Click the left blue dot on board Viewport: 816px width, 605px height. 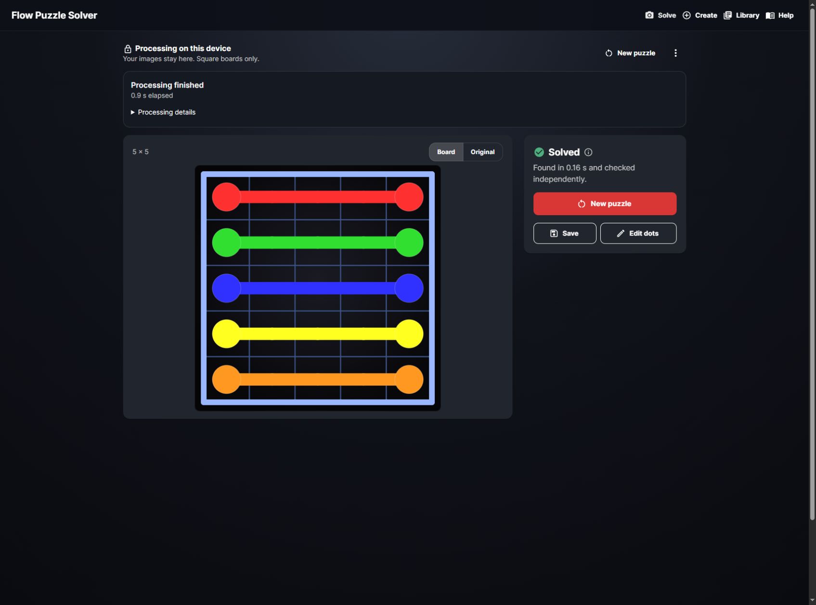[x=226, y=288]
